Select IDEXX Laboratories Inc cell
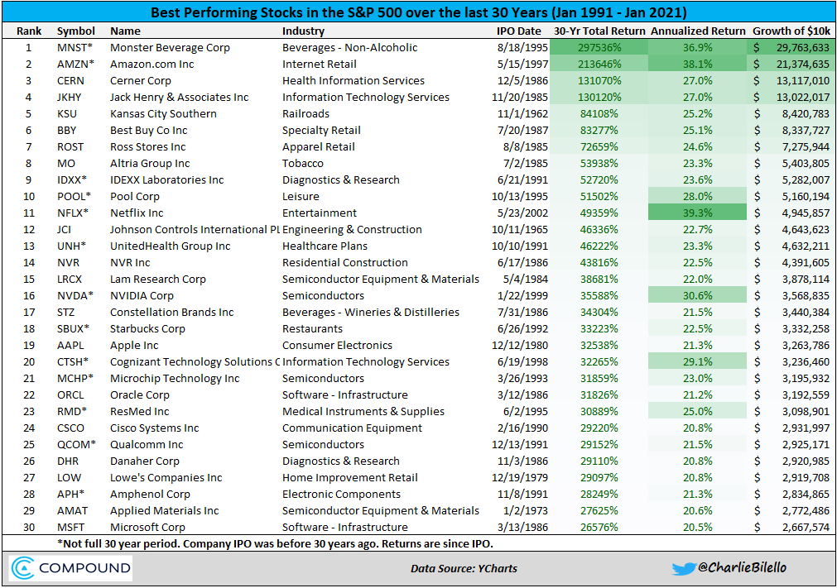Screen dimensions: 837x588 167,179
